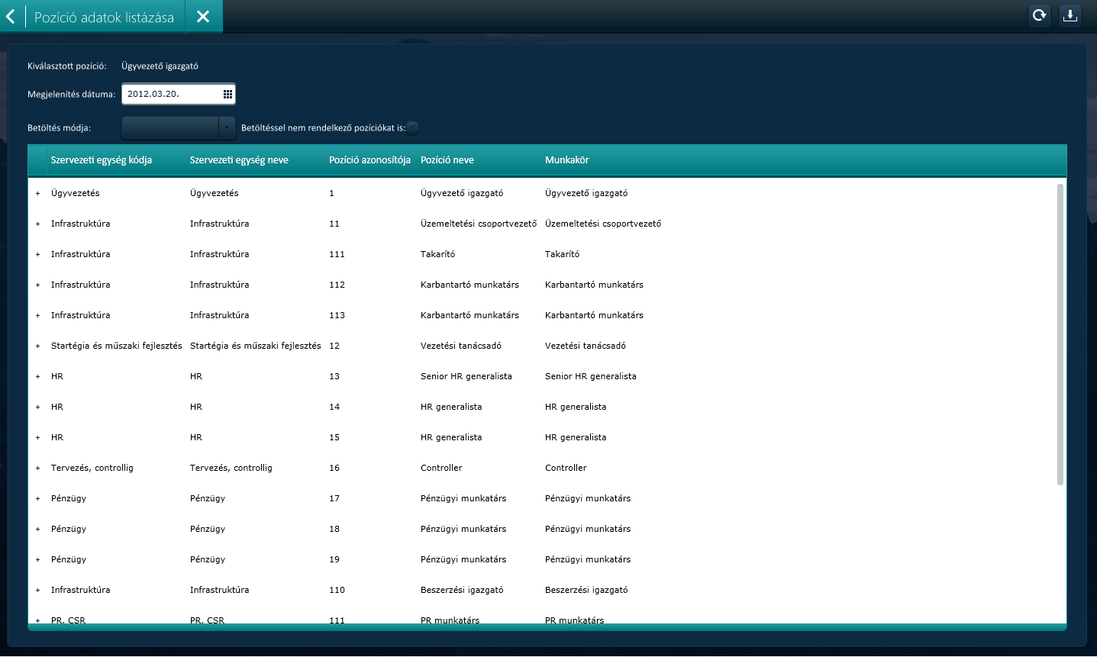Expand the row with position ID 15
This screenshot has height=657, width=1097.
pos(37,438)
